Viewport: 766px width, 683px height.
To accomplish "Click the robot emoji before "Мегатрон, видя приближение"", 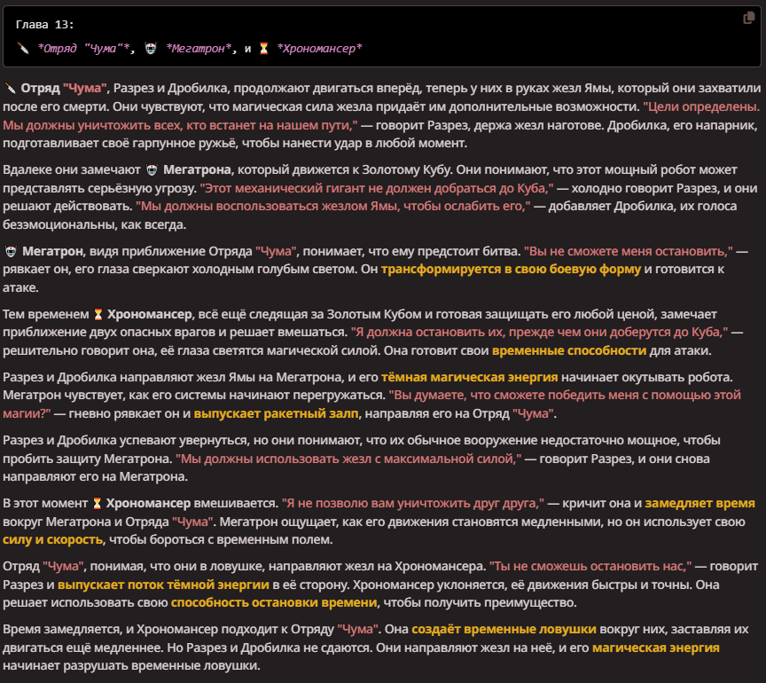I will (11, 251).
